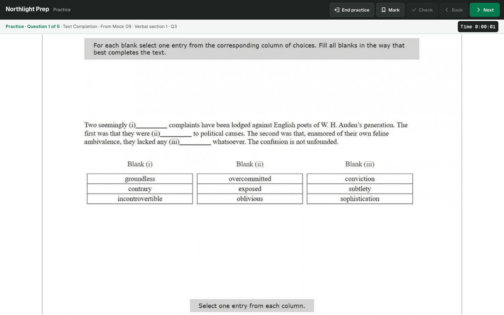Open the Practice breadcrumb link
Screen dimensions: 504x315
(x=15, y=27)
